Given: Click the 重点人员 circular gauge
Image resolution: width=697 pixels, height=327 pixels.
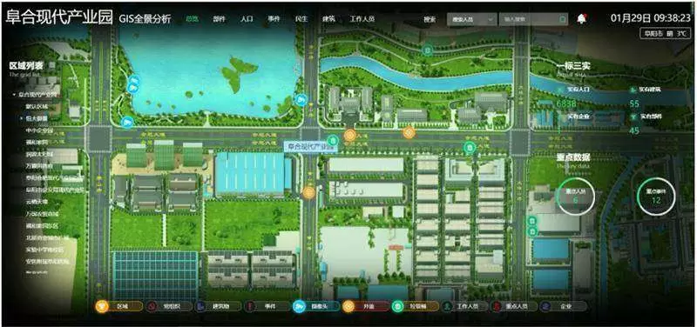Looking at the screenshot, I should [576, 196].
